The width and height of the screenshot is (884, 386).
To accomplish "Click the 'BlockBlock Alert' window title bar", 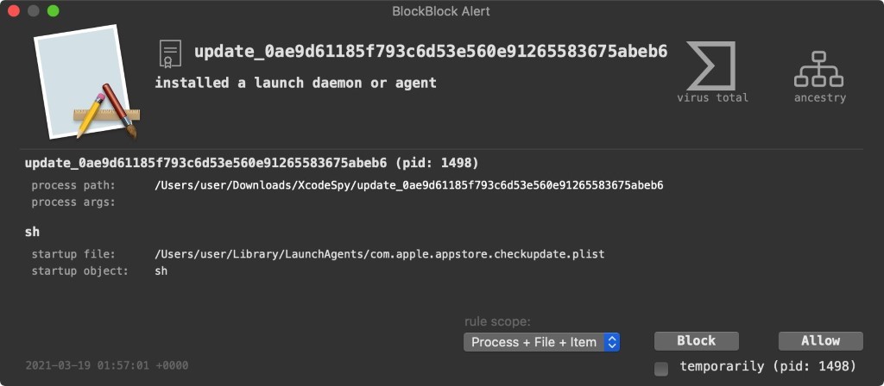I will click(x=441, y=11).
